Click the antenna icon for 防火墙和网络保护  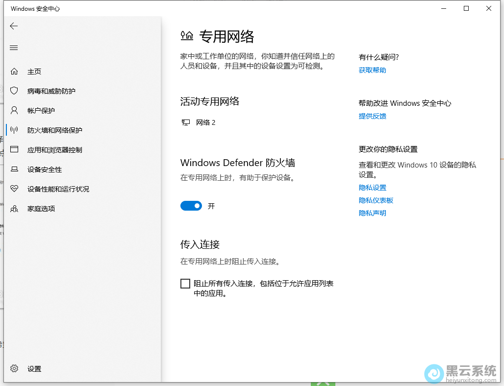[14, 130]
